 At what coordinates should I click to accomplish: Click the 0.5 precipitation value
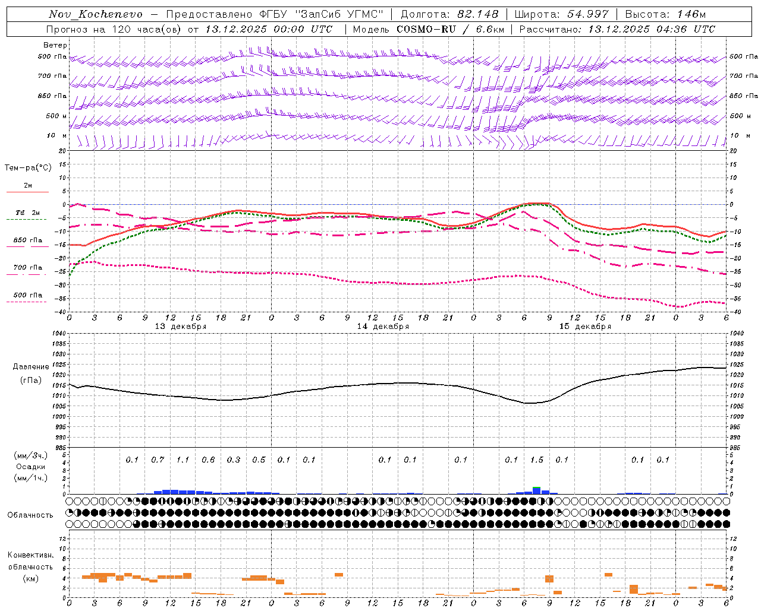tap(259, 460)
